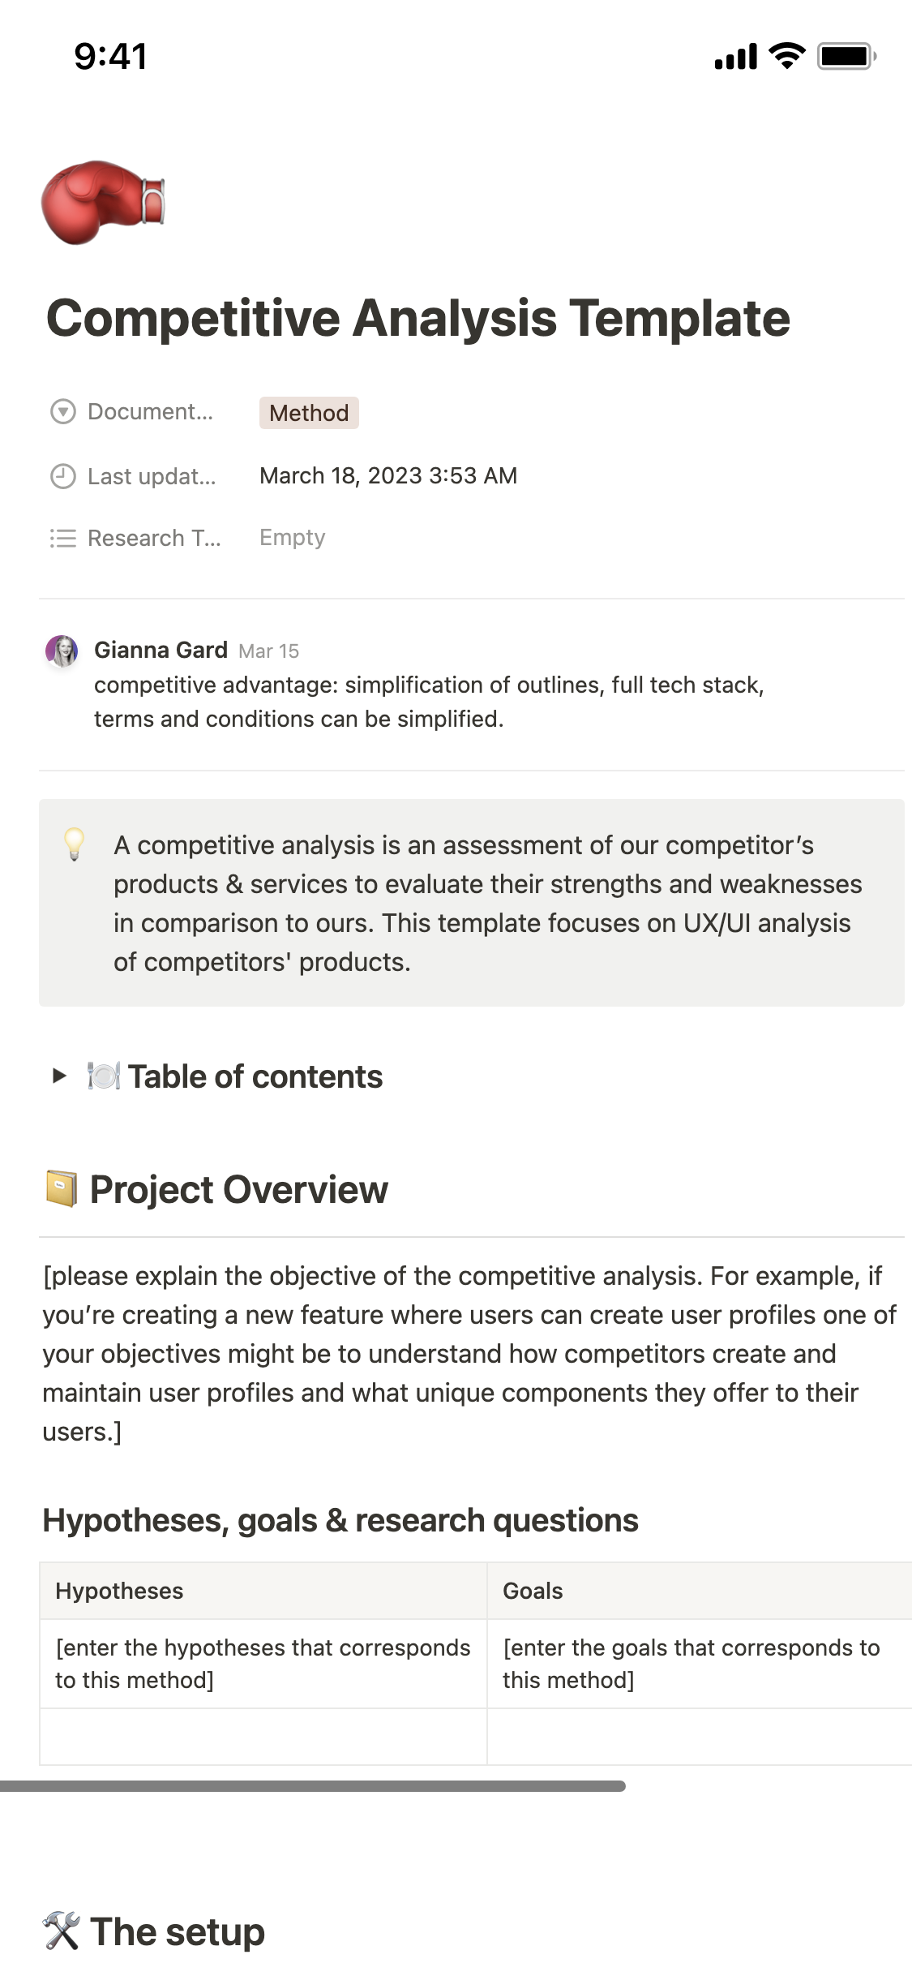
Task: Tap the goals placeholder table cell
Action: click(x=699, y=1664)
